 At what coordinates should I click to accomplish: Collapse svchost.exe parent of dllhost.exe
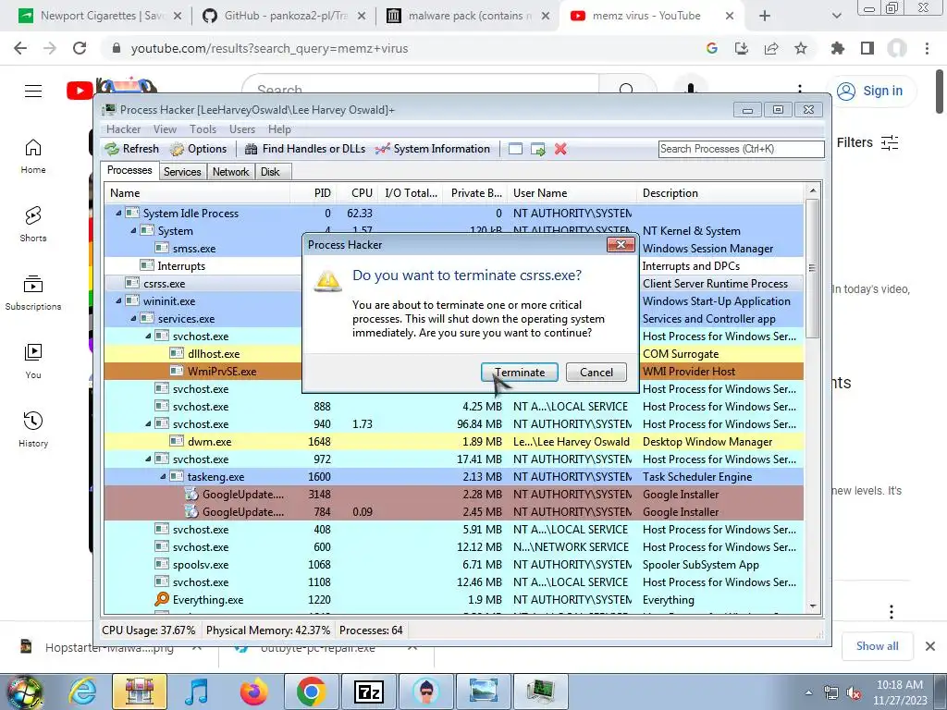(148, 336)
